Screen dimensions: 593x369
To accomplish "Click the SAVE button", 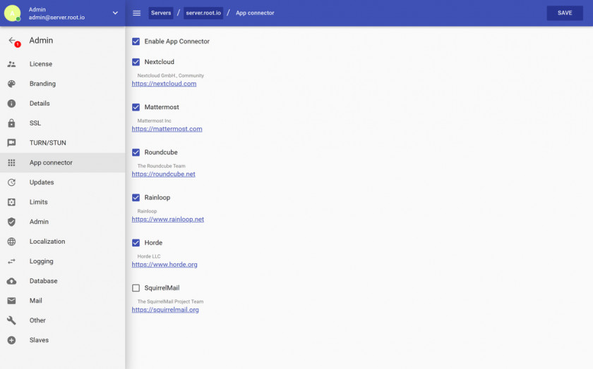I will click(x=565, y=13).
